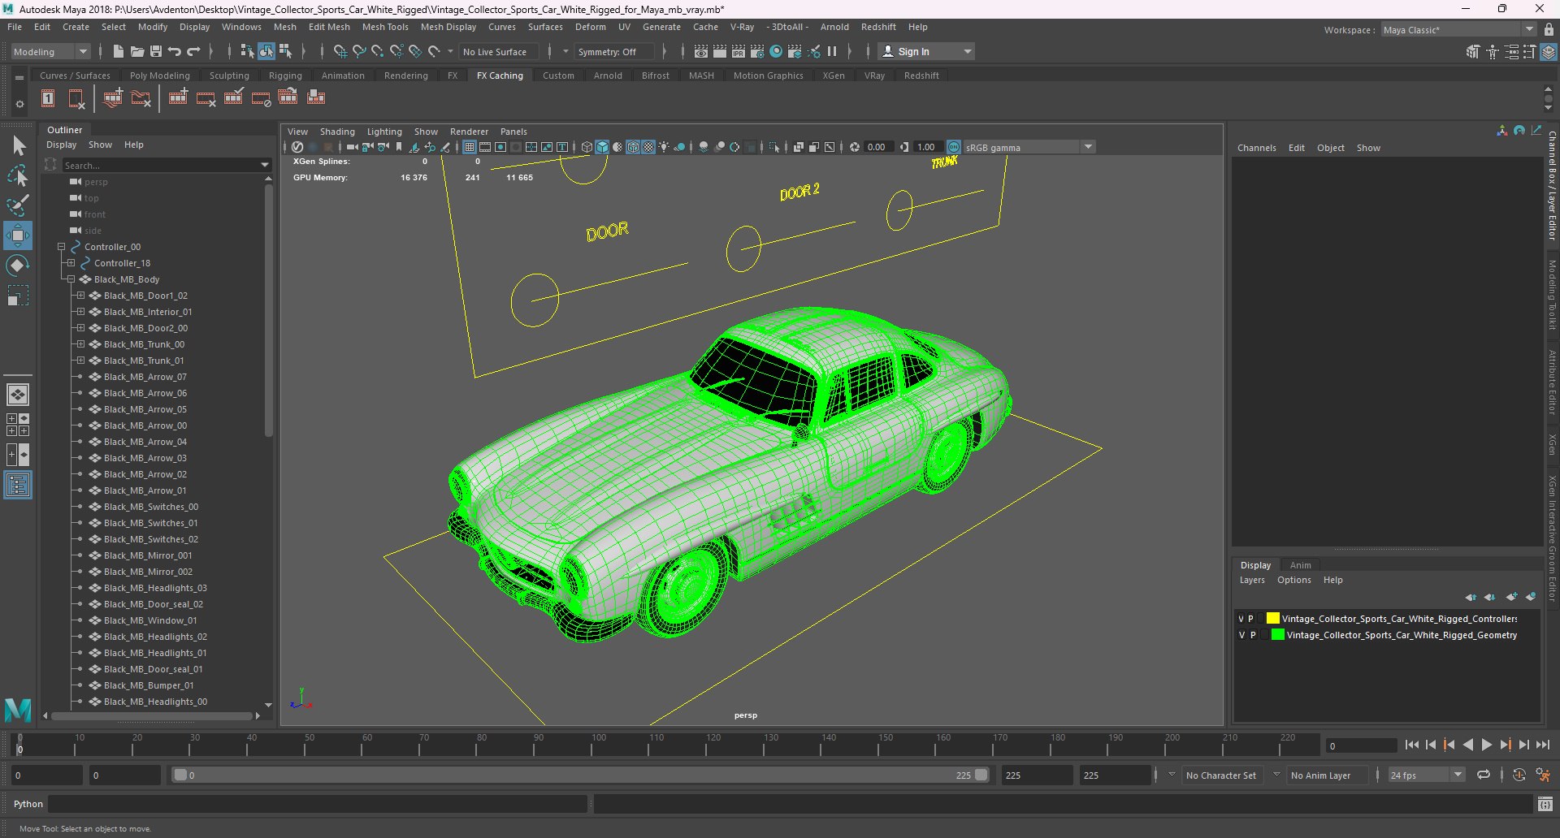1560x838 pixels.
Task: Open the Workspace Maya Classic dropdown
Action: [x=1458, y=30]
